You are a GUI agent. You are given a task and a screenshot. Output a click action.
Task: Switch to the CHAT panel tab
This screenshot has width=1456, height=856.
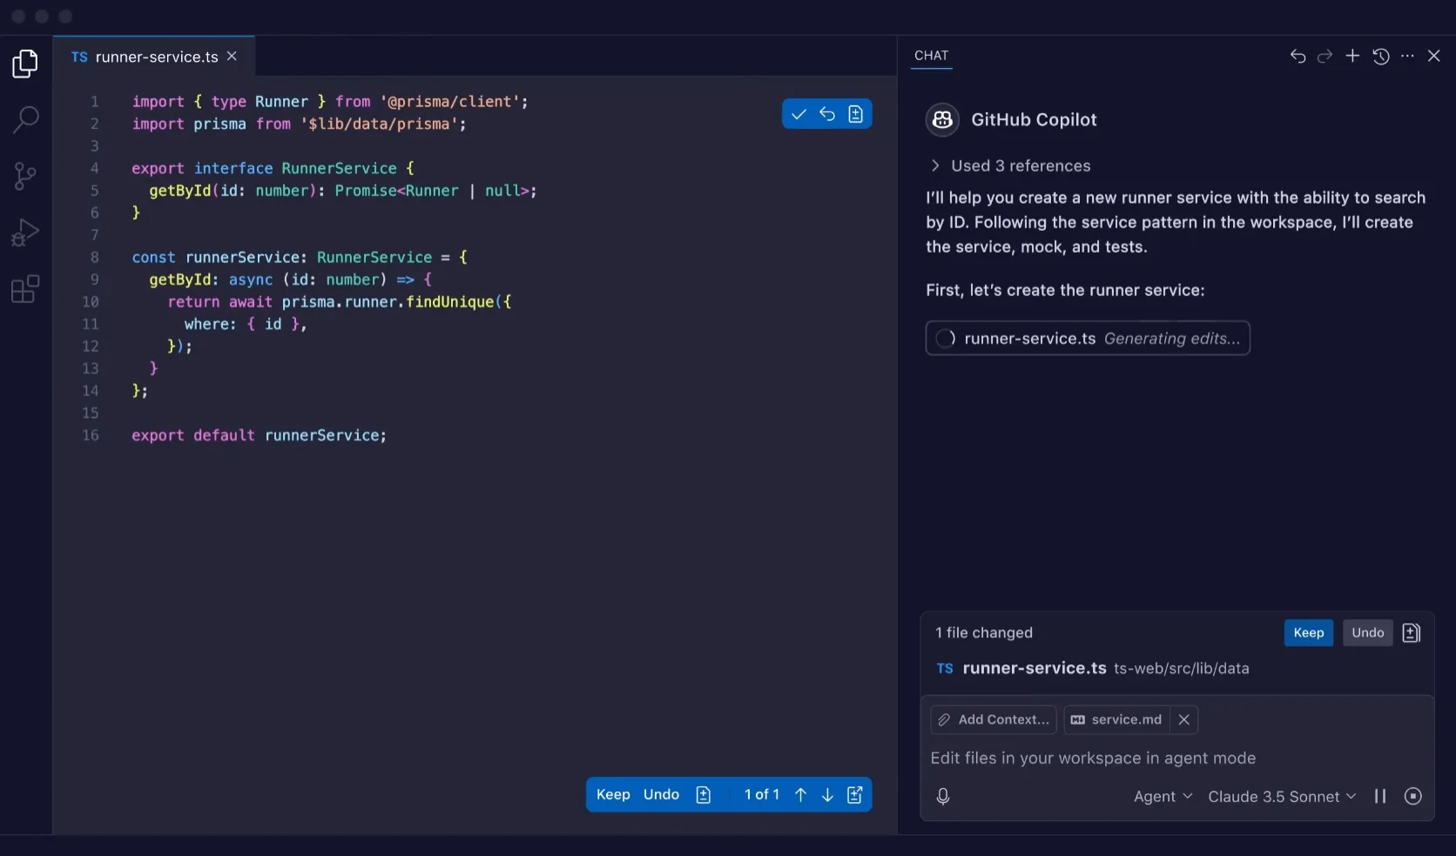pyautogui.click(x=931, y=56)
